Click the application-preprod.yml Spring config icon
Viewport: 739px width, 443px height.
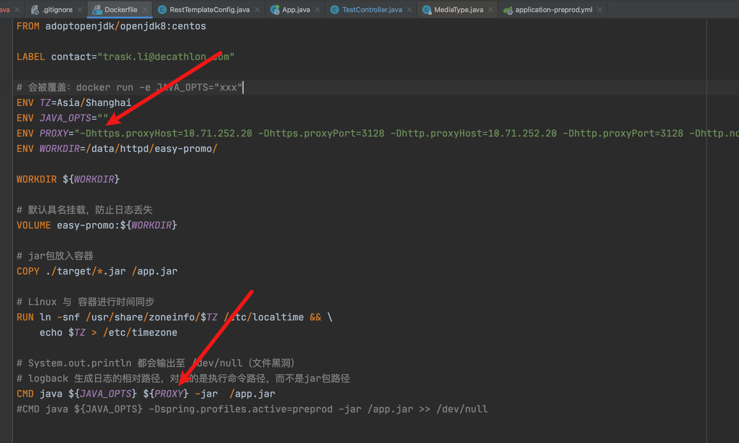click(x=508, y=10)
